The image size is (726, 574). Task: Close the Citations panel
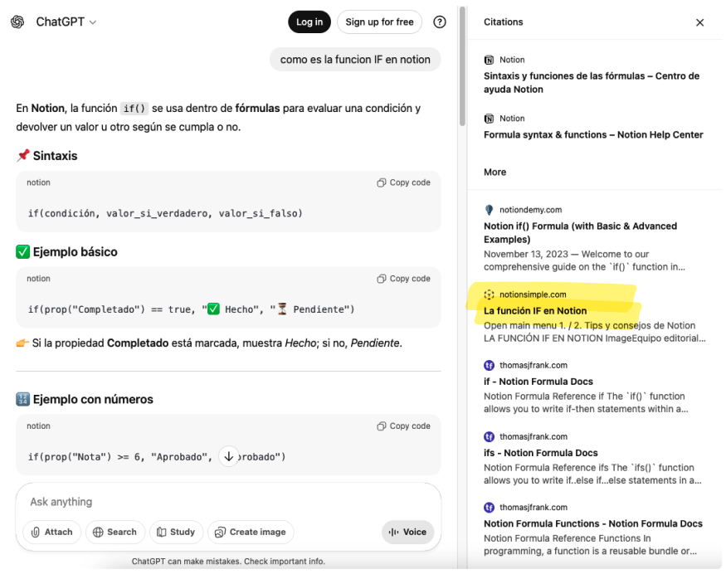pos(699,22)
